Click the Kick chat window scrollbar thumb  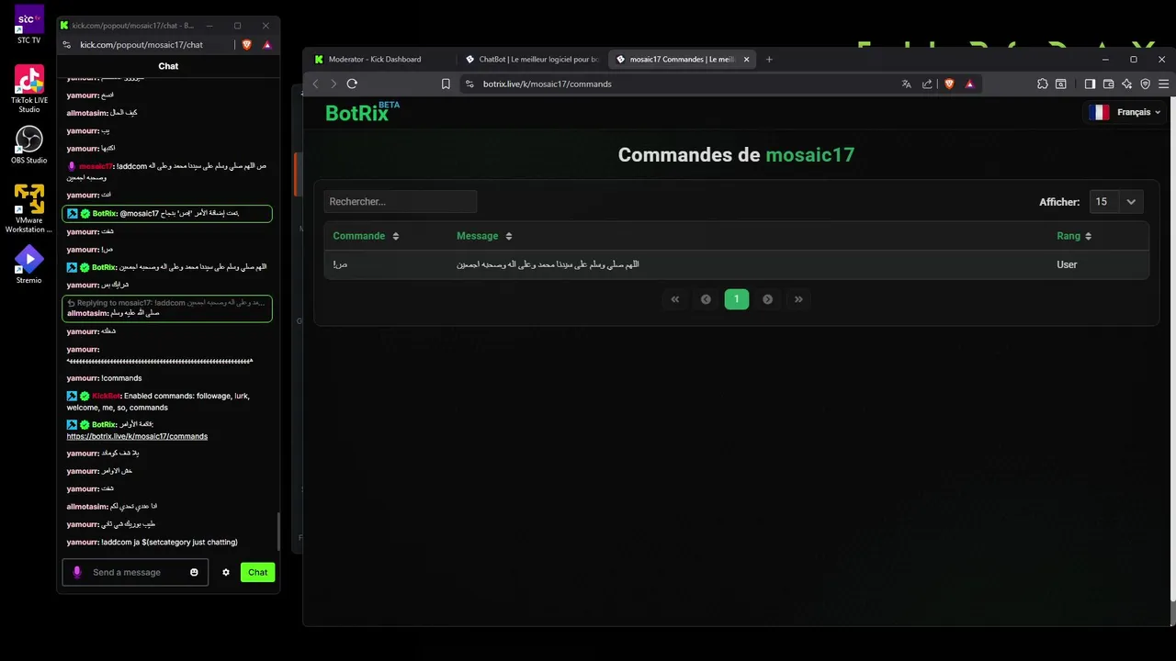277,530
